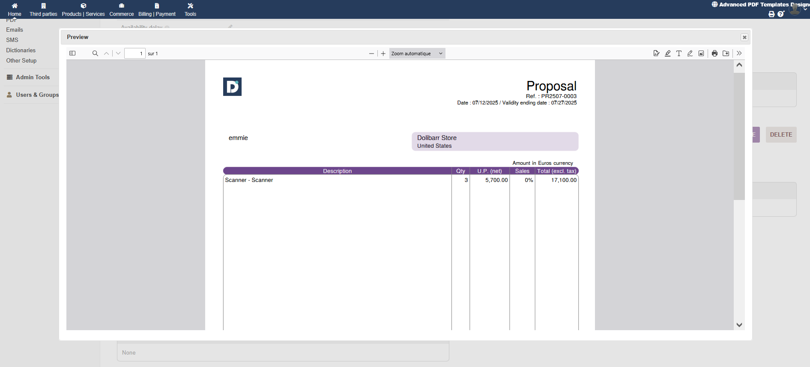Select the text annotation tool
The image size is (810, 367).
678,54
